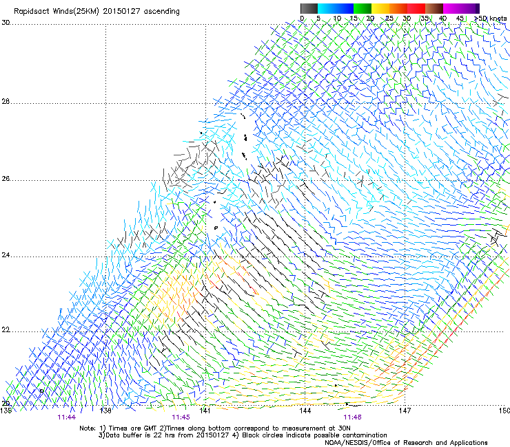The image size is (510, 447).
Task: Click the brown 35-40 knots color band
Action: 434,8
